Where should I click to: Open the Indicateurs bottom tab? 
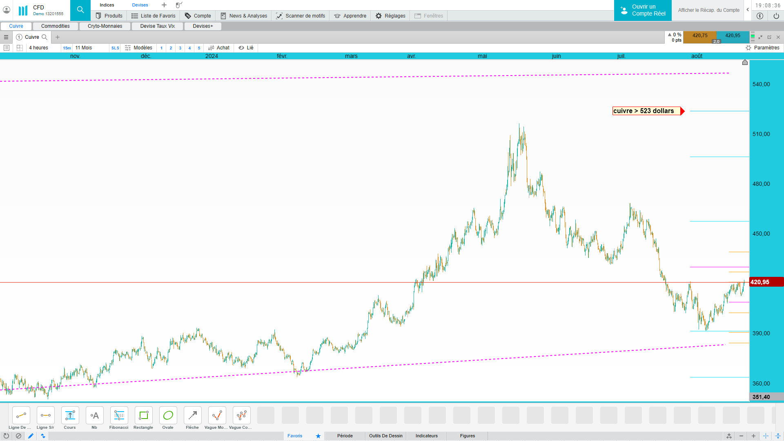point(426,436)
